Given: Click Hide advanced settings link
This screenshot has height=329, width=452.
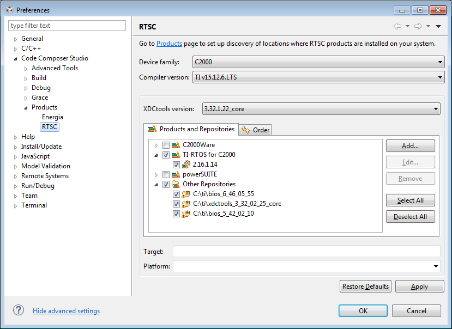Looking at the screenshot, I should pos(67,311).
